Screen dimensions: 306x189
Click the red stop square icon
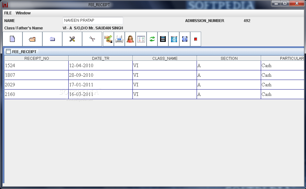coord(196,39)
